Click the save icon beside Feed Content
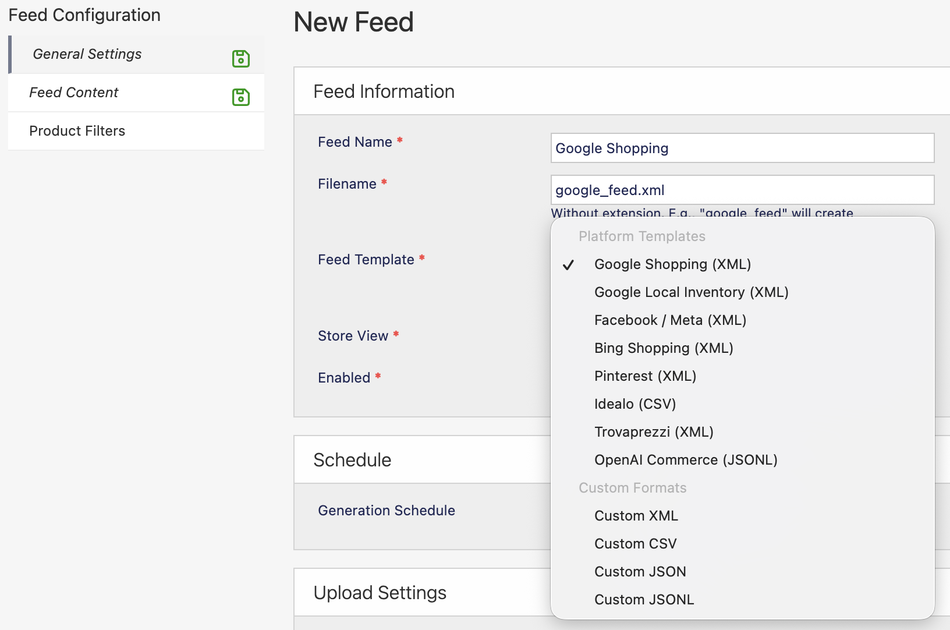Viewport: 950px width, 630px height. point(241,97)
